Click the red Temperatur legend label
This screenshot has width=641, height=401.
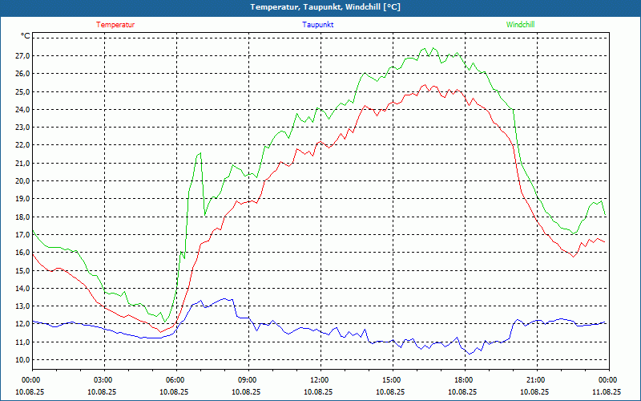tap(115, 25)
